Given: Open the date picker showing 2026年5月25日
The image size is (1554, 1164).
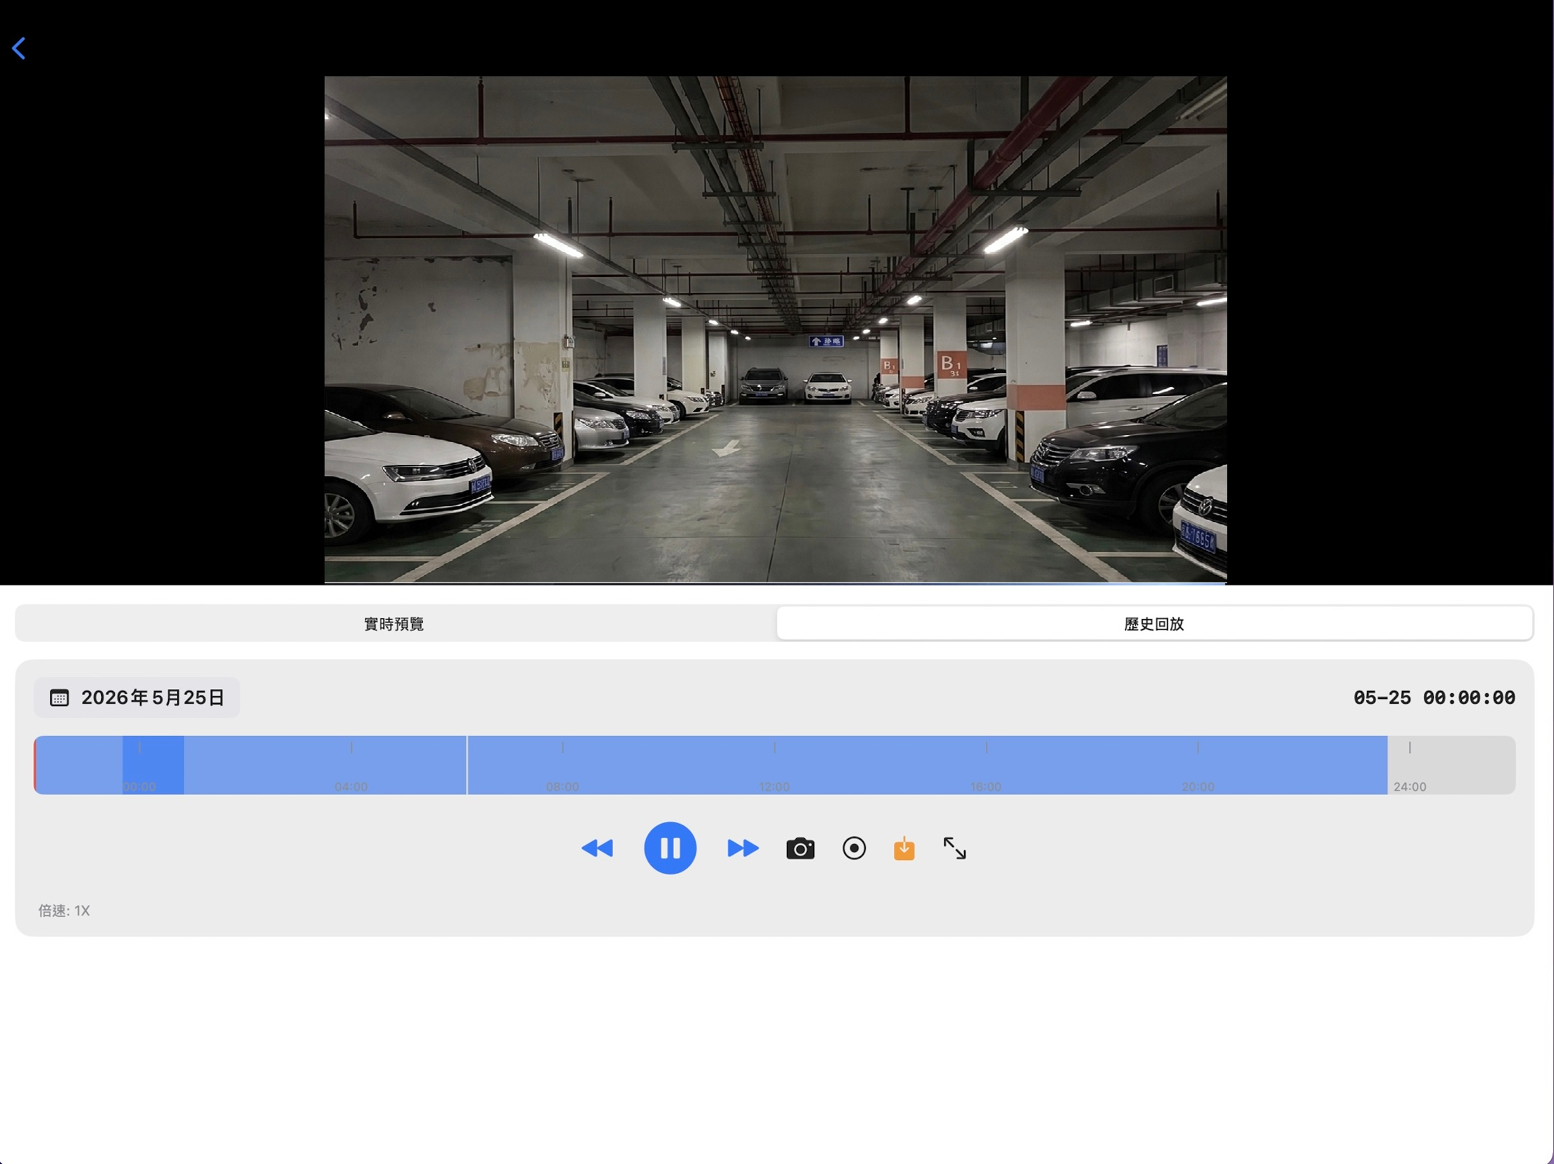Looking at the screenshot, I should pos(137,697).
